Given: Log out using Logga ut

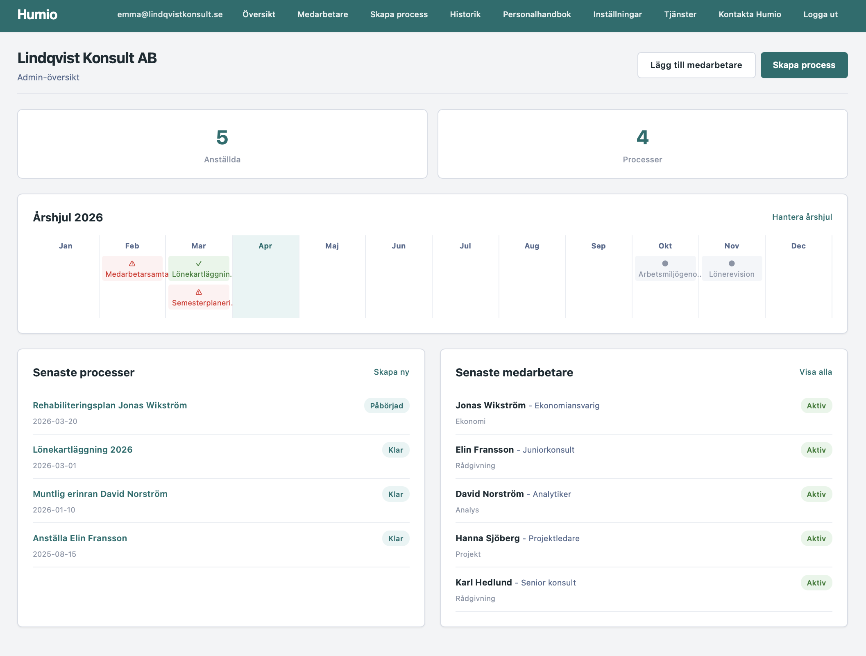Looking at the screenshot, I should point(820,15).
